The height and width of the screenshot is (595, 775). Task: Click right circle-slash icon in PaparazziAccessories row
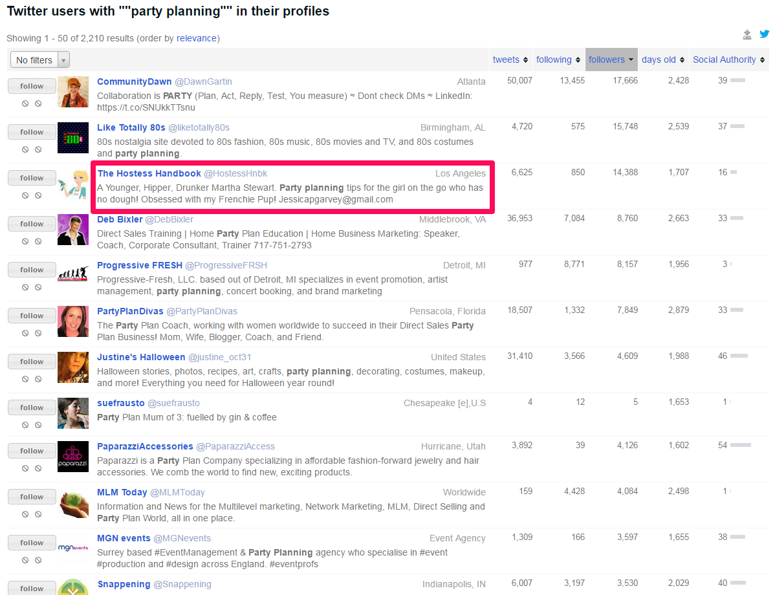click(38, 468)
